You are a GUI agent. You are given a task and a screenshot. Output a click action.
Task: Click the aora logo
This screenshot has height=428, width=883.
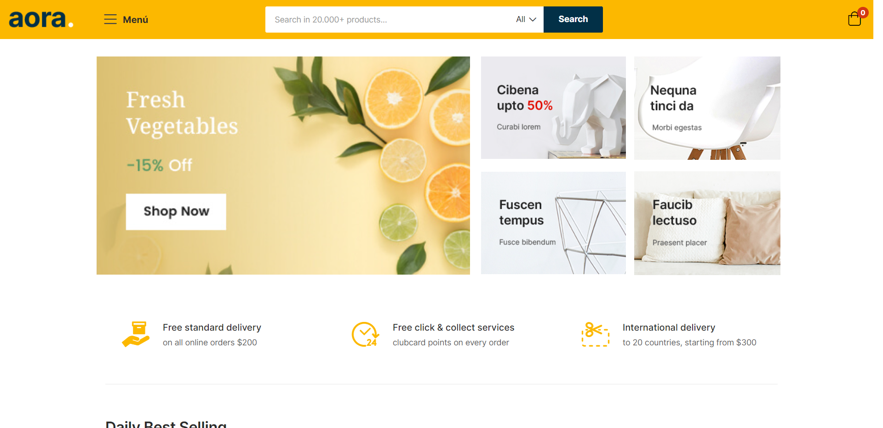point(41,19)
